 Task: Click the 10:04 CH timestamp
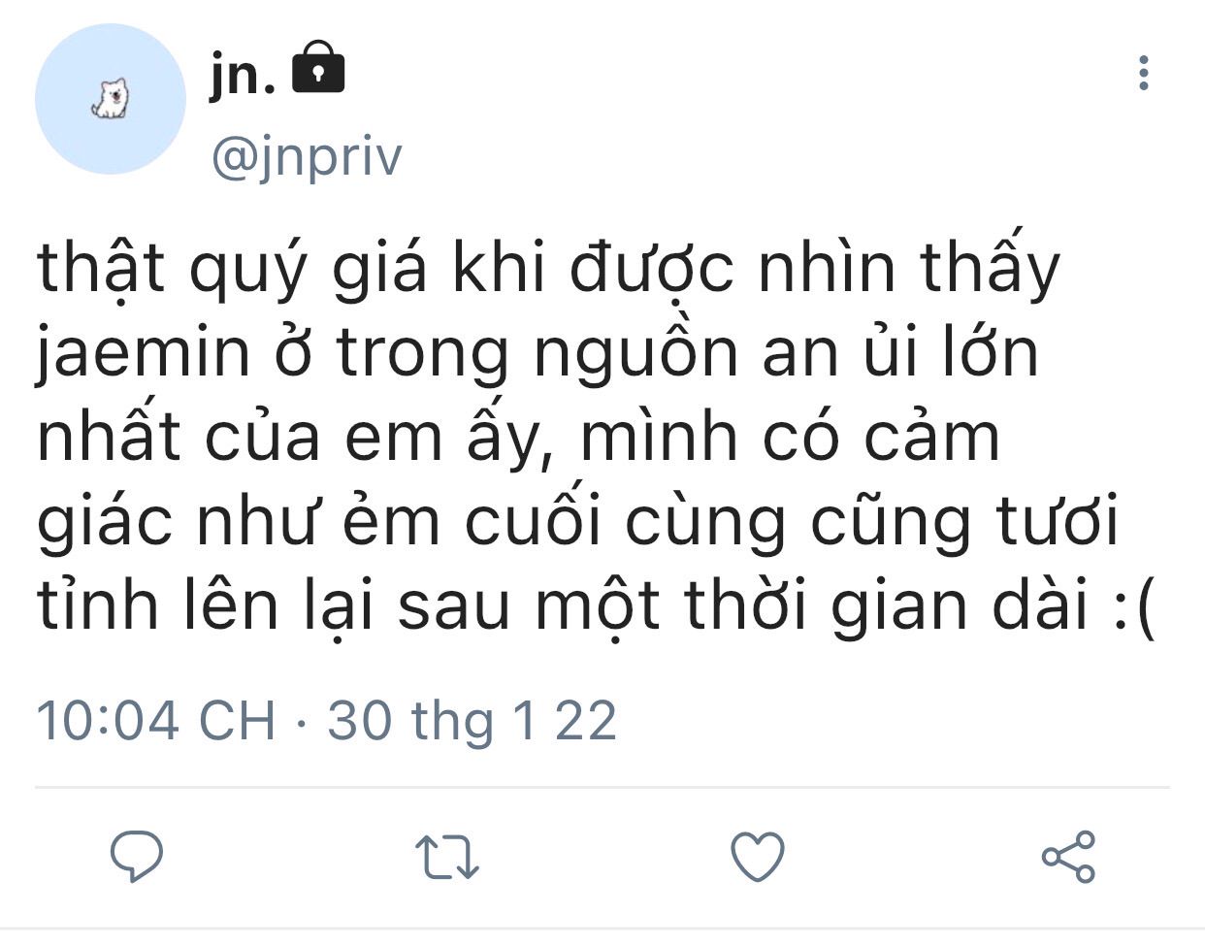coord(157,721)
